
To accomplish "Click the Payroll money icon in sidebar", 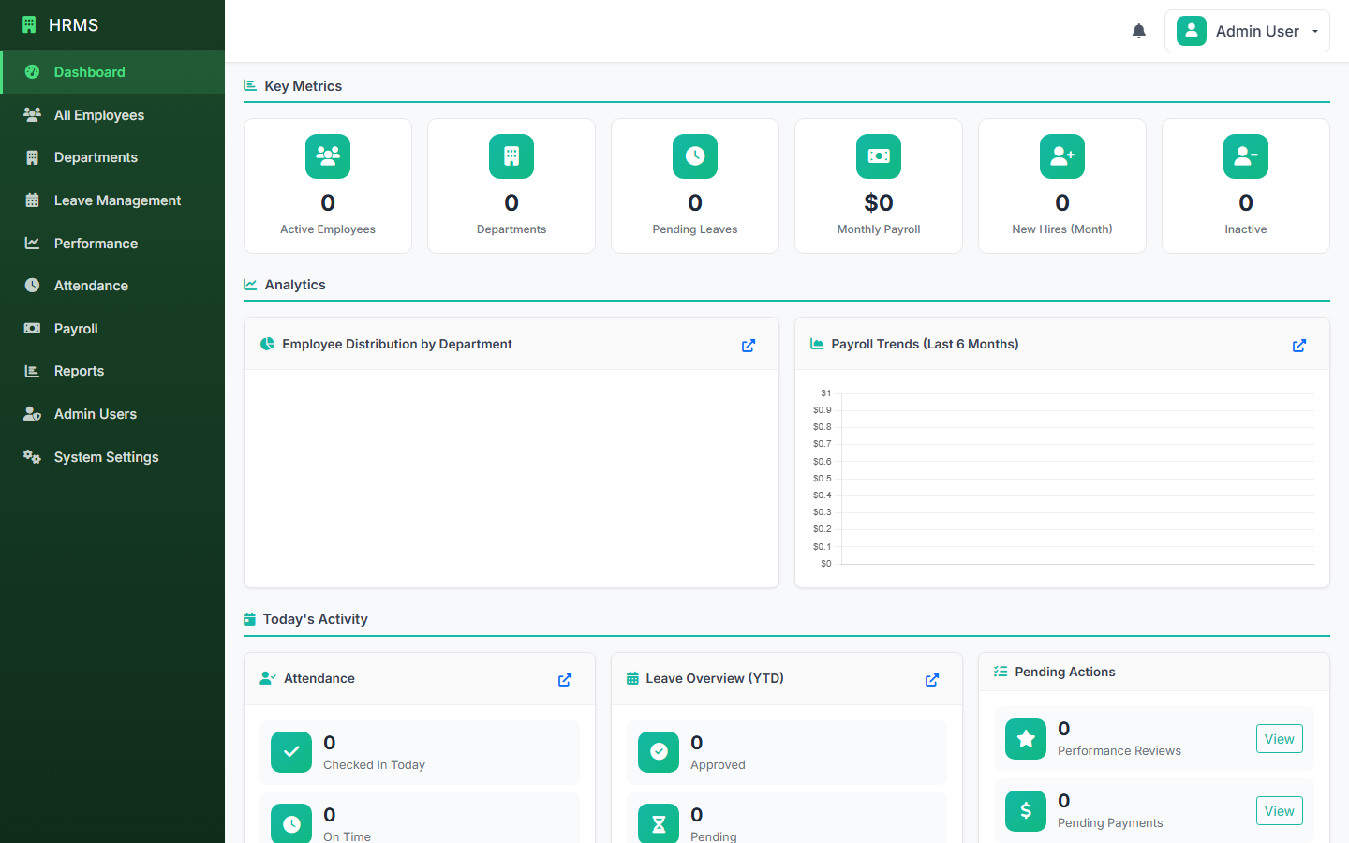I will 32,328.
